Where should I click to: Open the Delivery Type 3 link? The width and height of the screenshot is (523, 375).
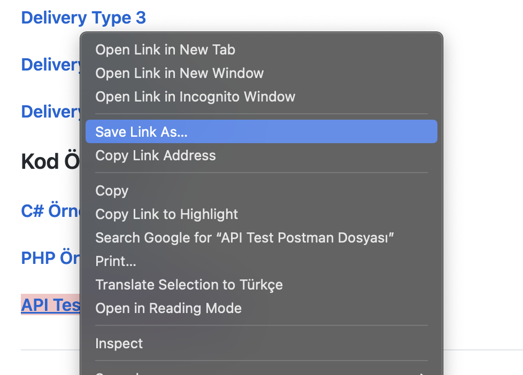[83, 17]
